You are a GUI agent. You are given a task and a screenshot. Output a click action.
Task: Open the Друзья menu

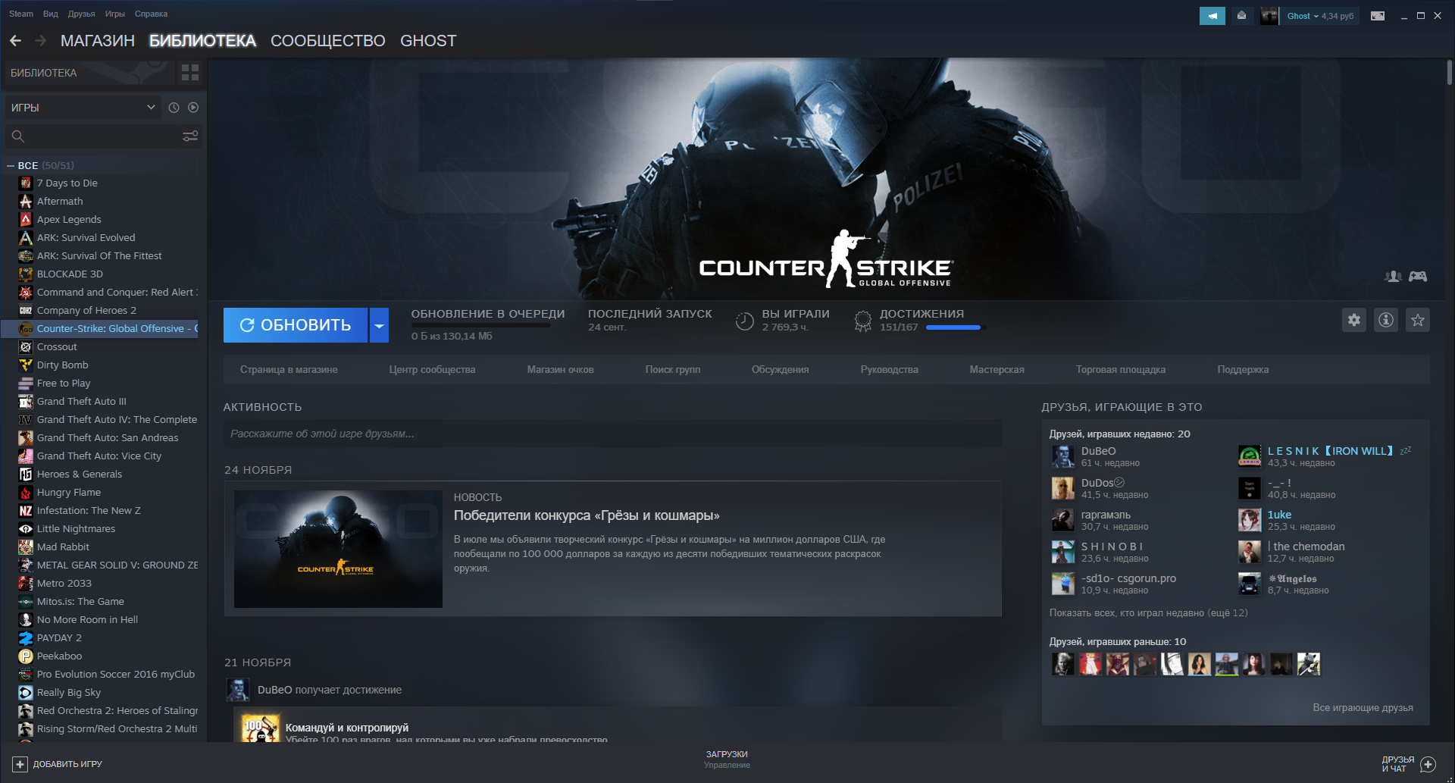tap(81, 14)
